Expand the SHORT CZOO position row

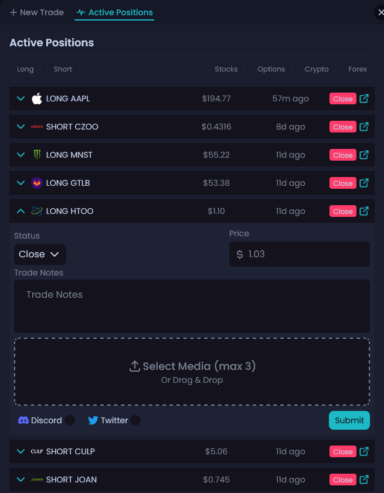tap(21, 127)
